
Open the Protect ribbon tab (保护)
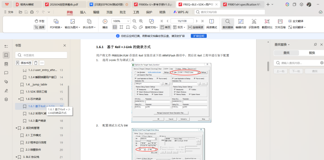(149, 12)
